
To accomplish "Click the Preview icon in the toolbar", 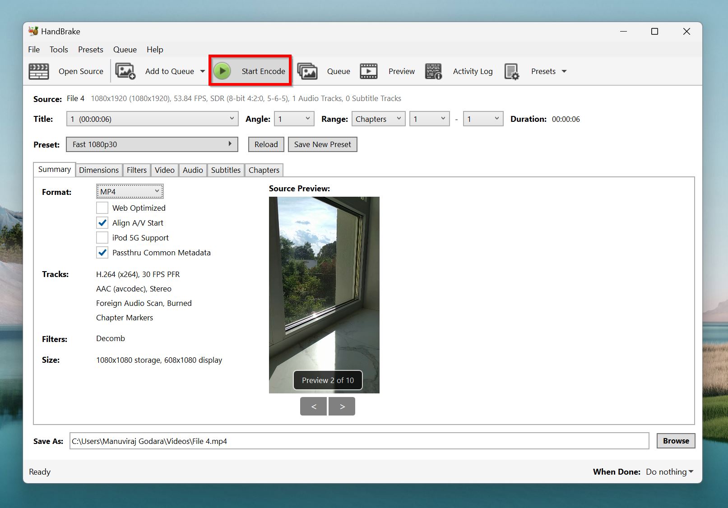I will (x=368, y=71).
